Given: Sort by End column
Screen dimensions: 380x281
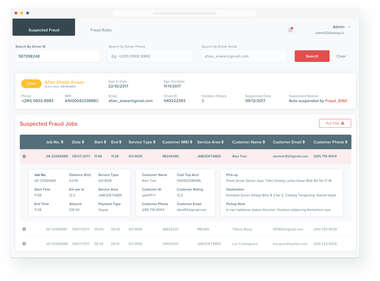Looking at the screenshot, I should (x=116, y=142).
